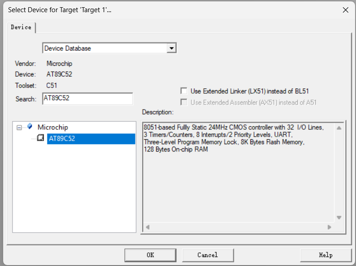Click the Microchip vendor diamond icon
356x266 pixels.
[30, 126]
